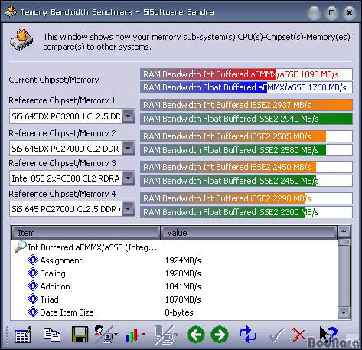
Task: Click the 1924MB/s value
Action: point(183,260)
